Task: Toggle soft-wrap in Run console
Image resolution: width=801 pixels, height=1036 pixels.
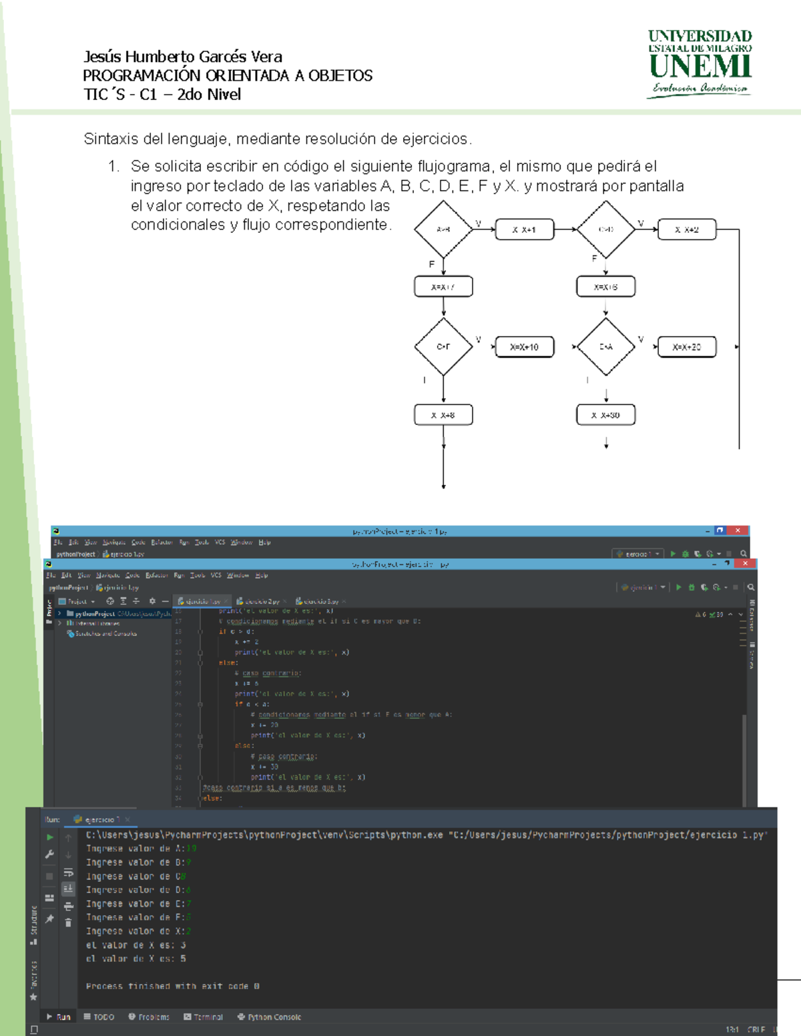Action: 68,873
